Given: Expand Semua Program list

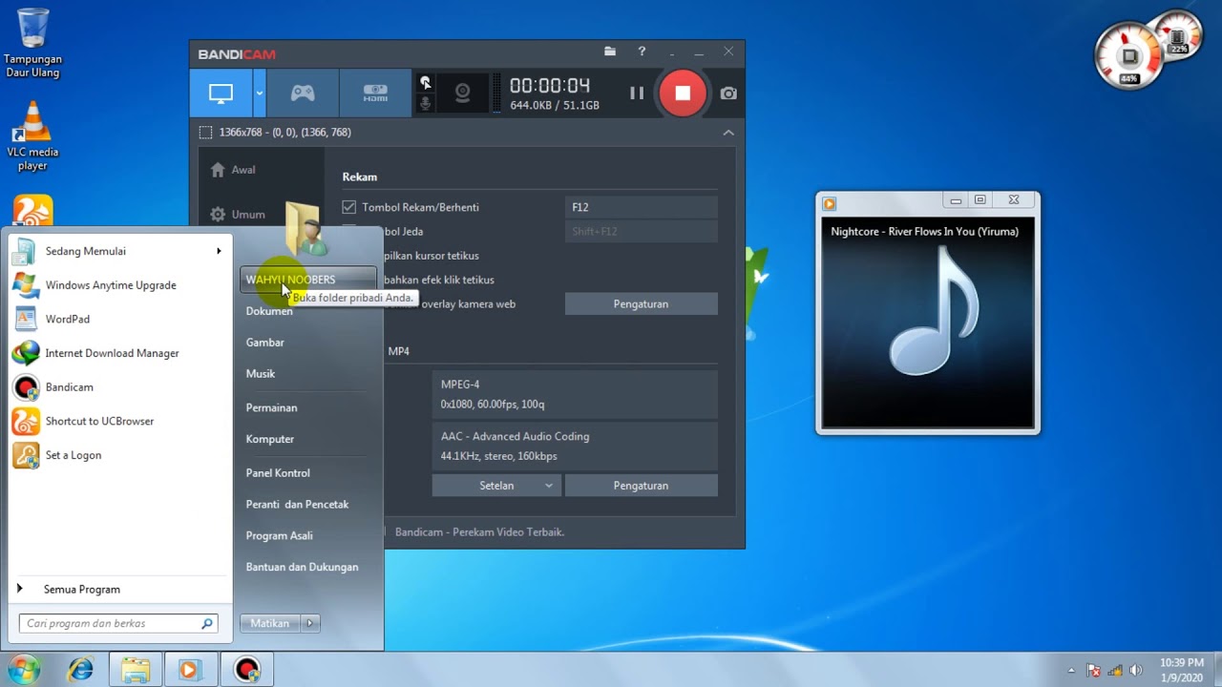Looking at the screenshot, I should (x=120, y=590).
